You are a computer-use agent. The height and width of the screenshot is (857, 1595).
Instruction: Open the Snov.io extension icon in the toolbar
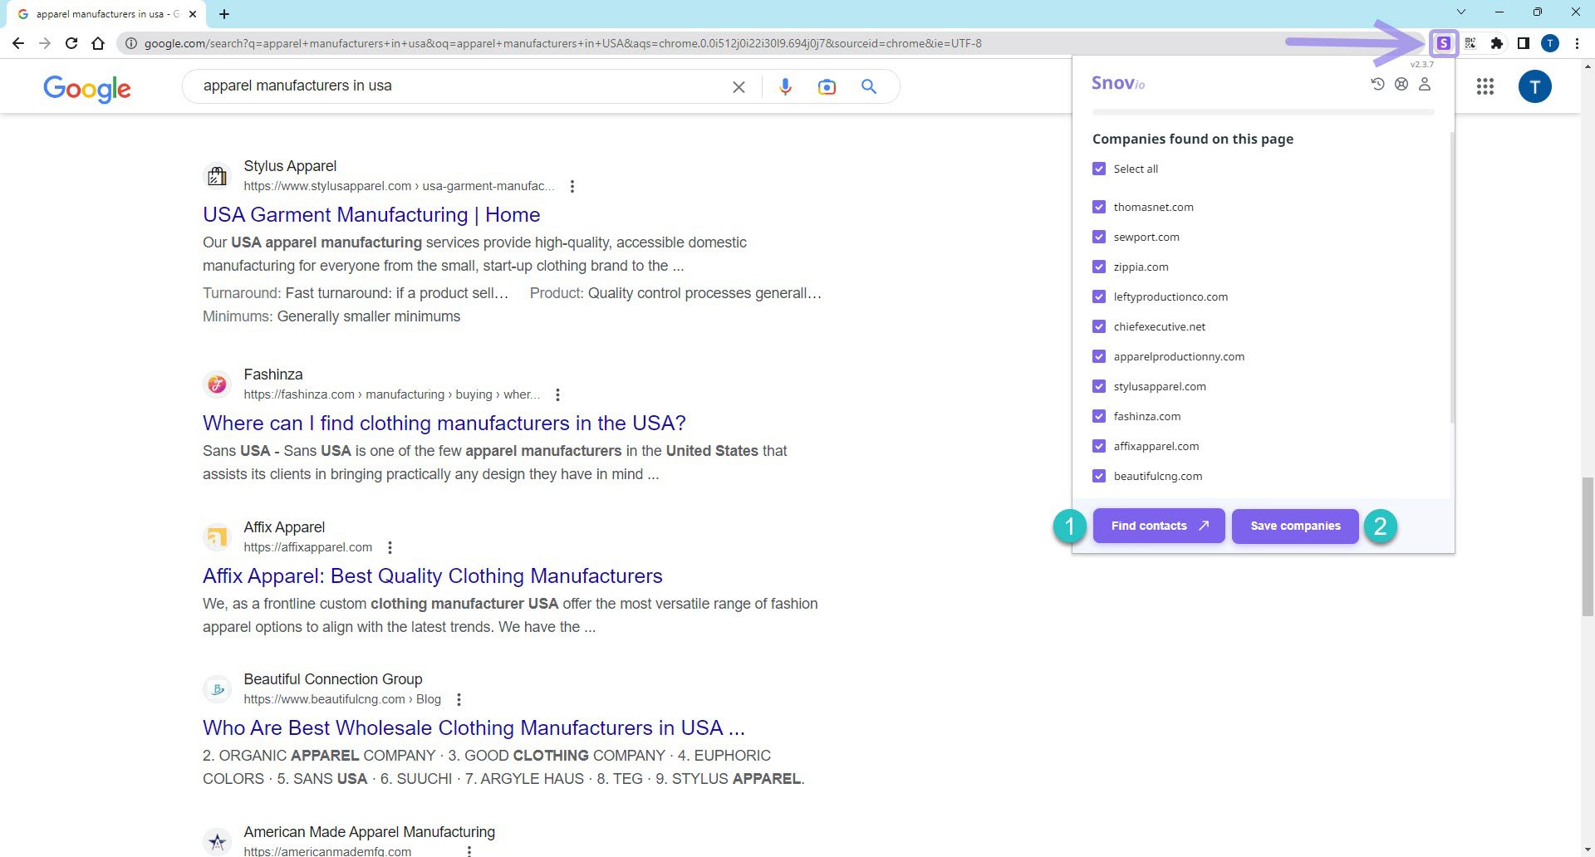pyautogui.click(x=1444, y=43)
